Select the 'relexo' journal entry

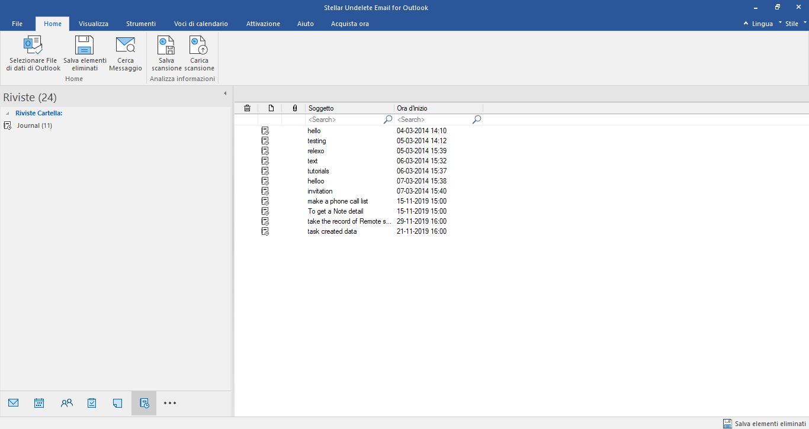(316, 151)
